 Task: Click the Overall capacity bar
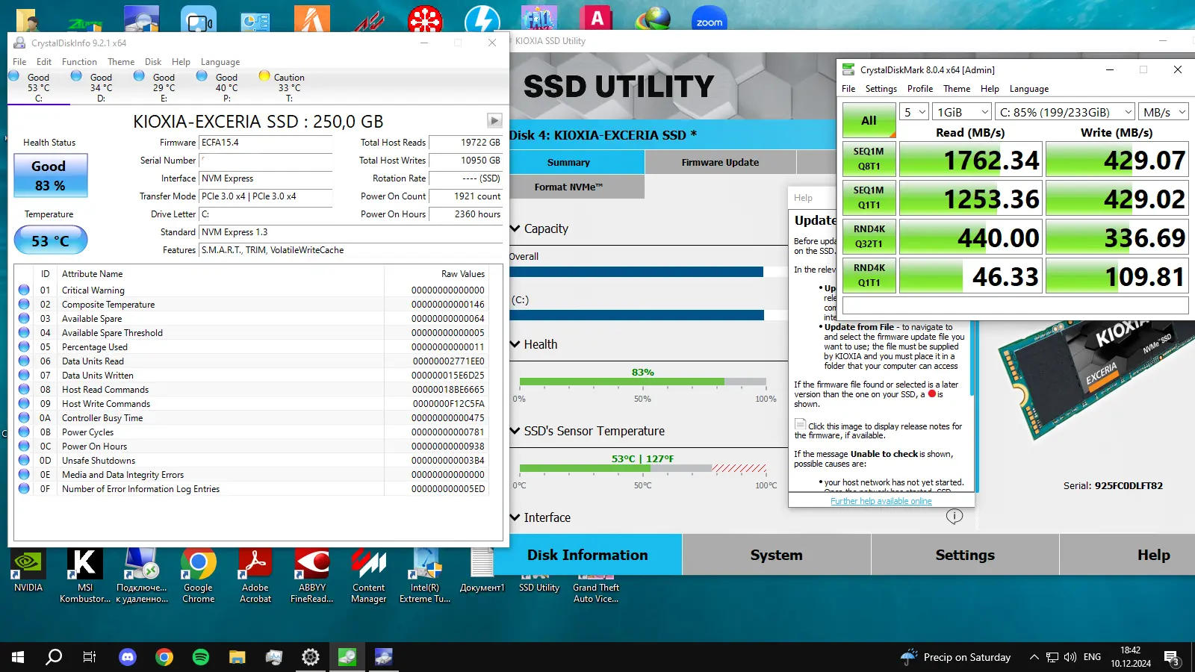(x=647, y=272)
